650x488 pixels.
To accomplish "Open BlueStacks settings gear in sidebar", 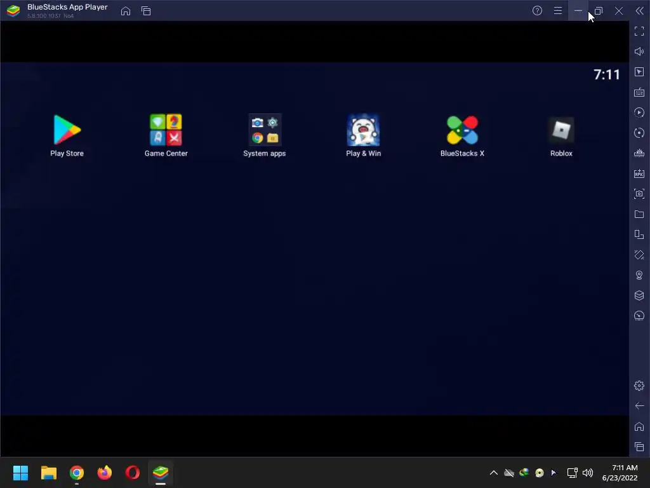I will [x=639, y=386].
